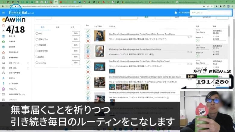Expand the 設定・出品 sidebar section
Viewport: 235px width, 132px height.
pos(28,68)
